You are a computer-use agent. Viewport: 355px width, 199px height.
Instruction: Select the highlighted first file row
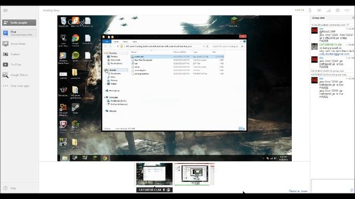point(177,56)
